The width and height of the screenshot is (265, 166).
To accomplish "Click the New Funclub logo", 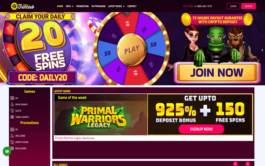I will 23,6.
